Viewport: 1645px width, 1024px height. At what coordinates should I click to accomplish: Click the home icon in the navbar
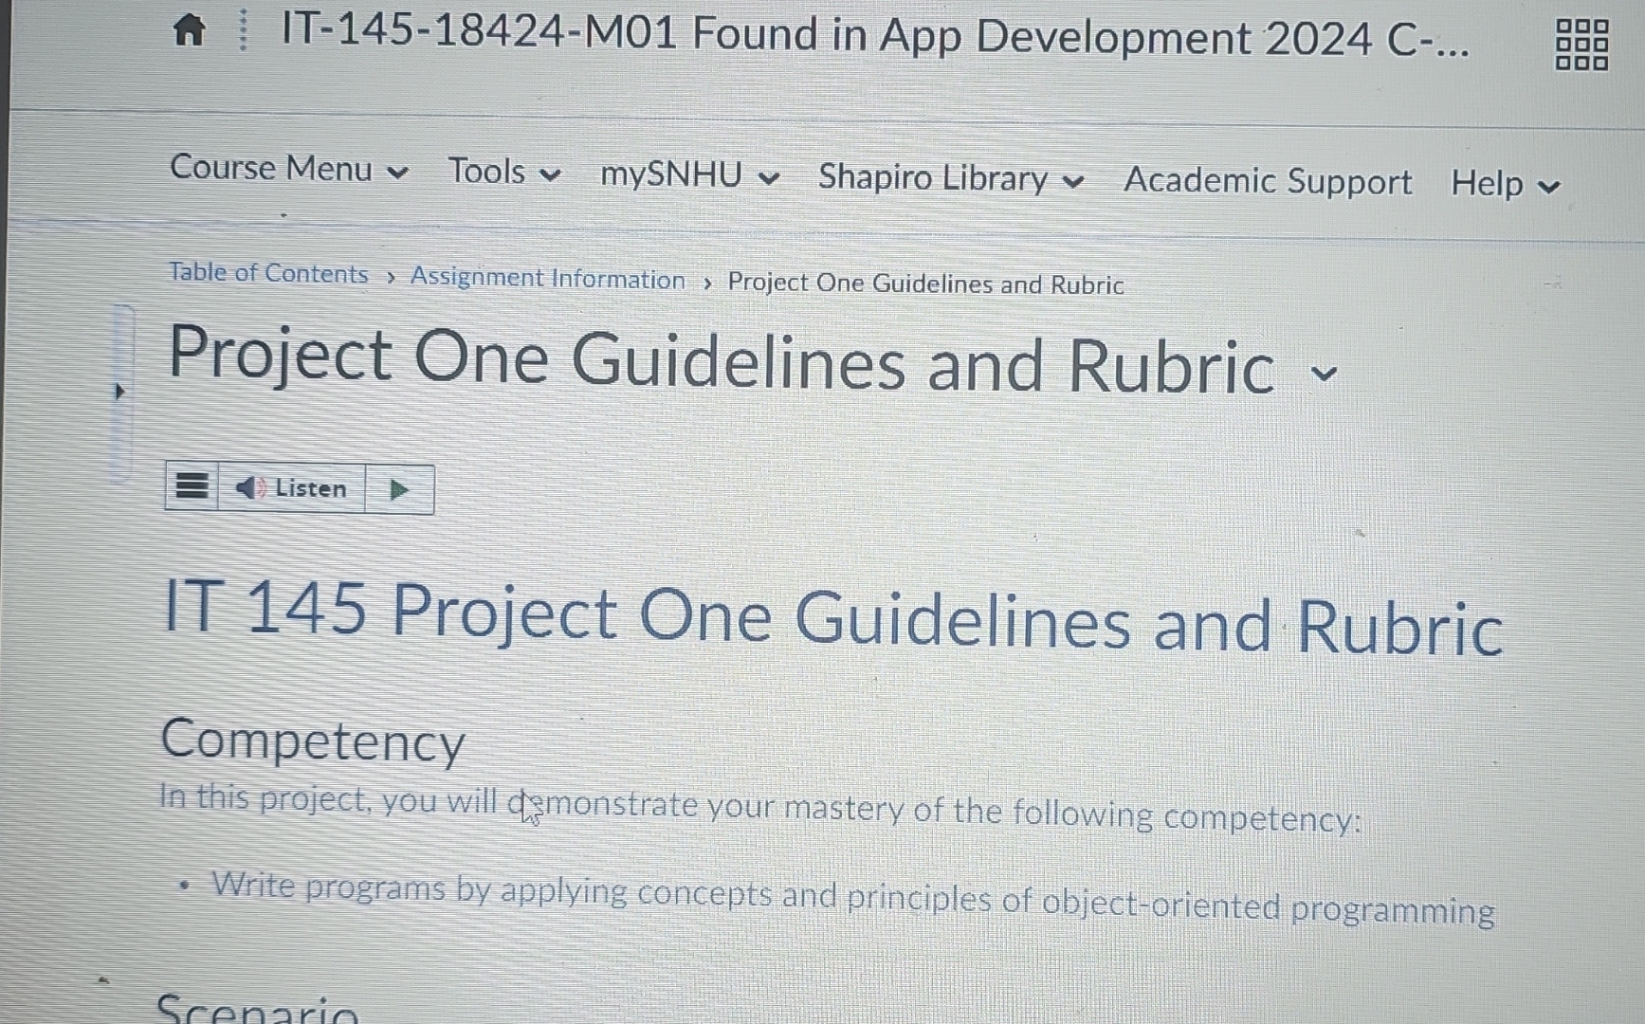coord(188,31)
